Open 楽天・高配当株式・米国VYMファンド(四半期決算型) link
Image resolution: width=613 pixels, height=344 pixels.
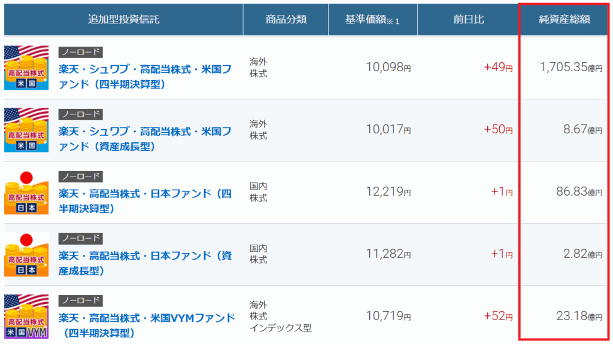[146, 325]
